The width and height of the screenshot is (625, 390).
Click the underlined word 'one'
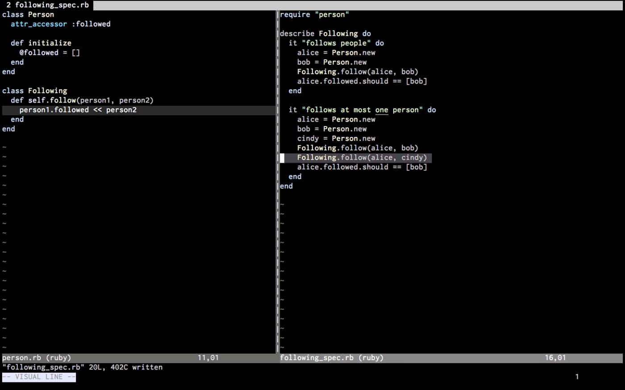point(382,110)
